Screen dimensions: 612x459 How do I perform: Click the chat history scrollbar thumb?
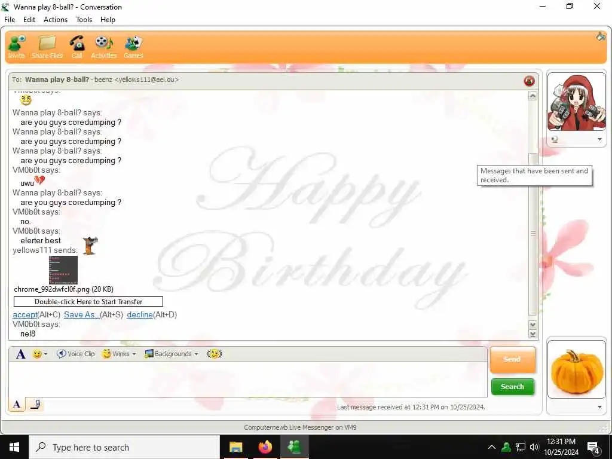(533, 234)
